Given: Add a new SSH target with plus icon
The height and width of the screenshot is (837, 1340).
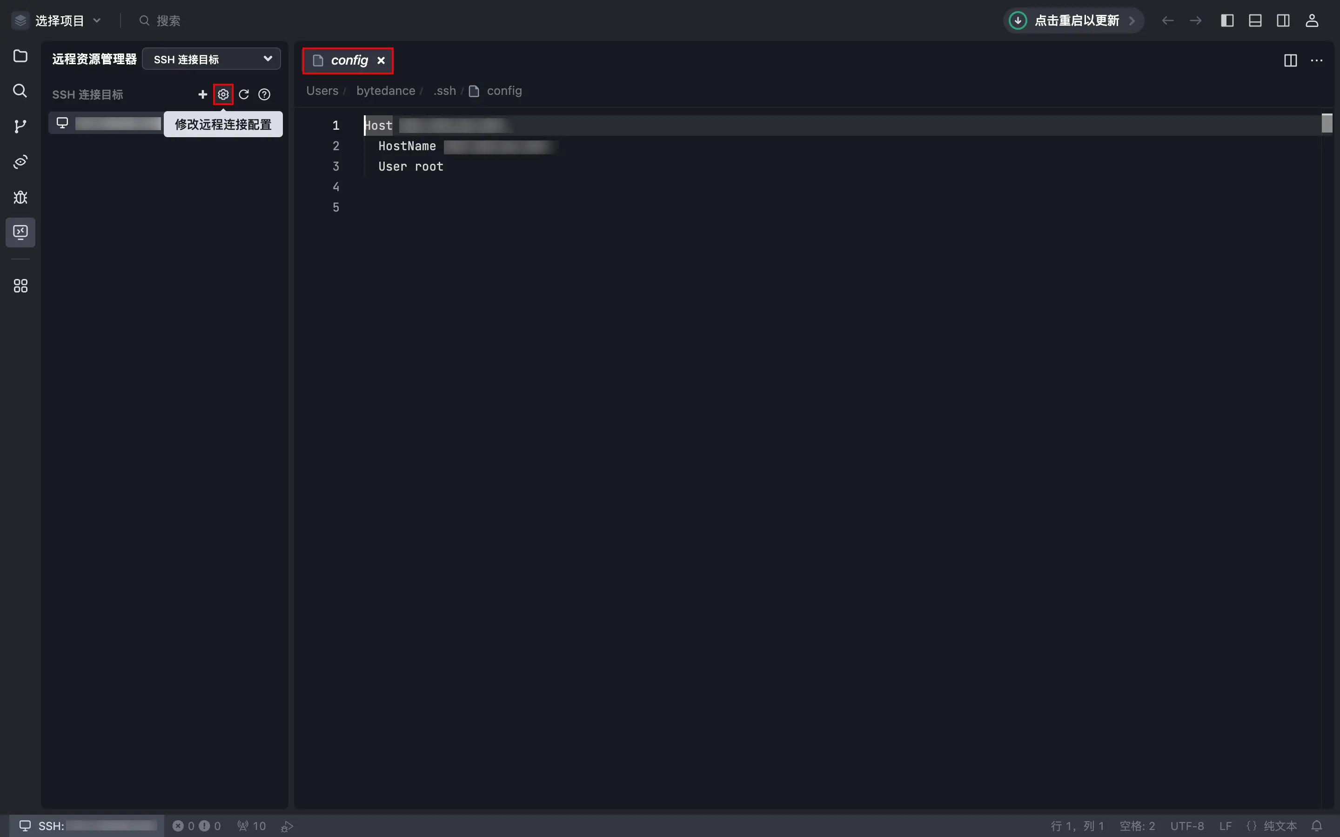Looking at the screenshot, I should pyautogui.click(x=203, y=95).
